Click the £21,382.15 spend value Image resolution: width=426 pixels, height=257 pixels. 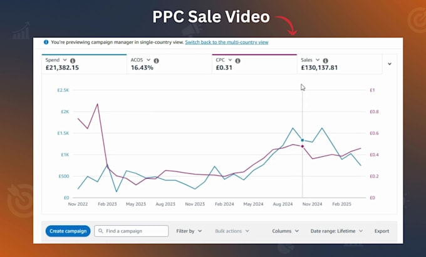pyautogui.click(x=62, y=68)
